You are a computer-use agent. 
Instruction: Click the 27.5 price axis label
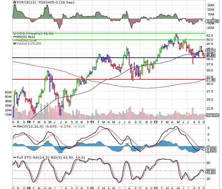point(210,92)
